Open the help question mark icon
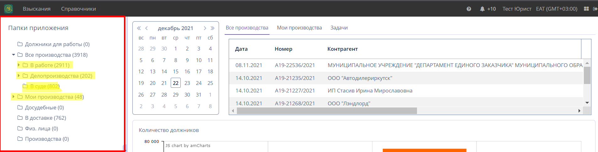This screenshot has height=152, width=598. pos(469,9)
